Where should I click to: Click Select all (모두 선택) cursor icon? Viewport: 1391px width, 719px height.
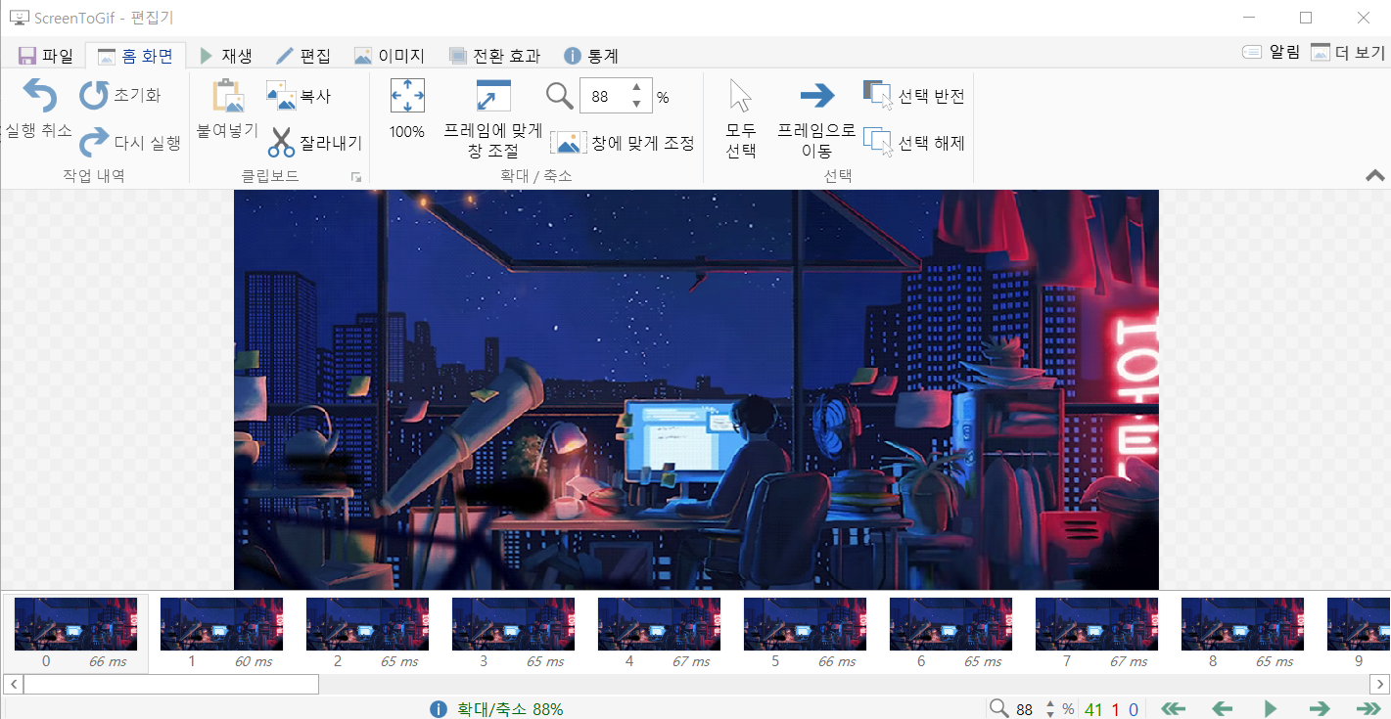pos(741,96)
